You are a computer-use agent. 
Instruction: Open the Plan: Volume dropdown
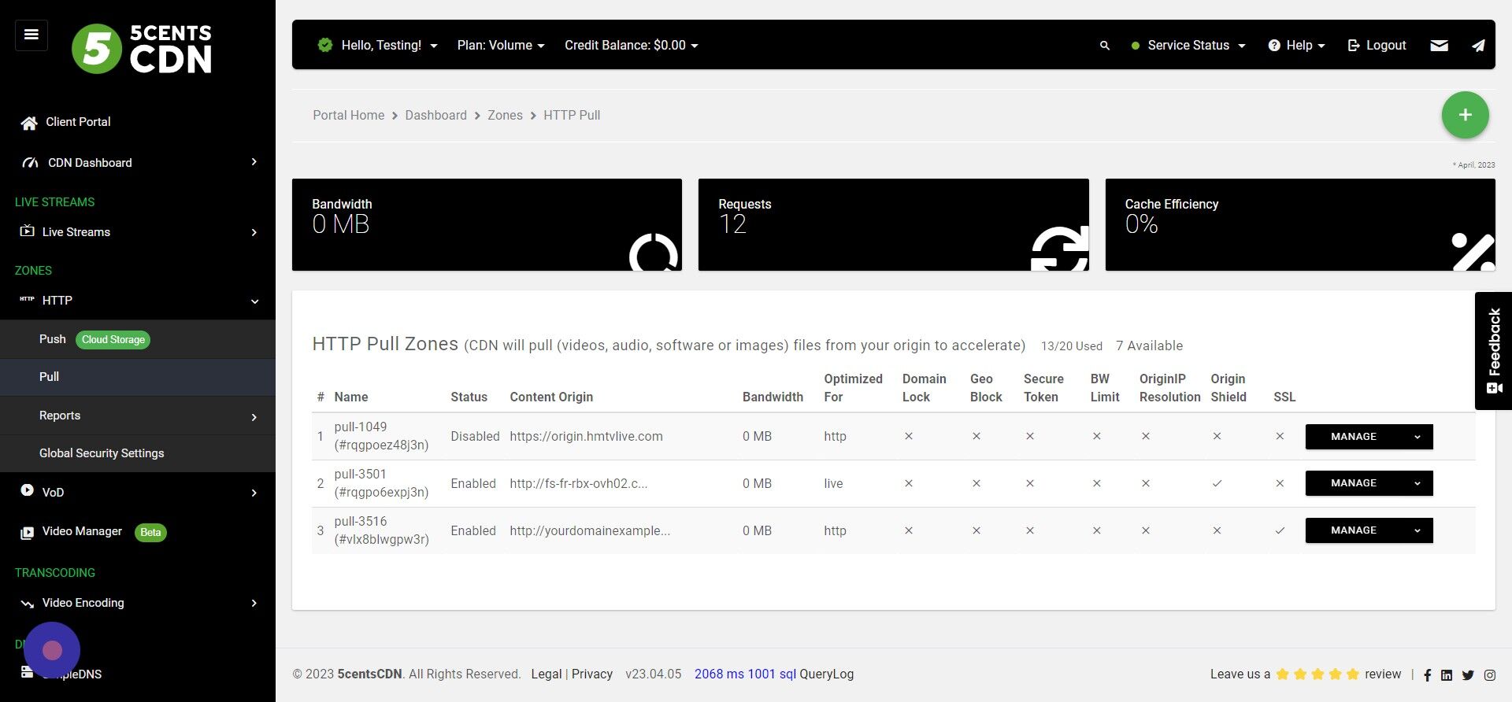[x=501, y=46]
